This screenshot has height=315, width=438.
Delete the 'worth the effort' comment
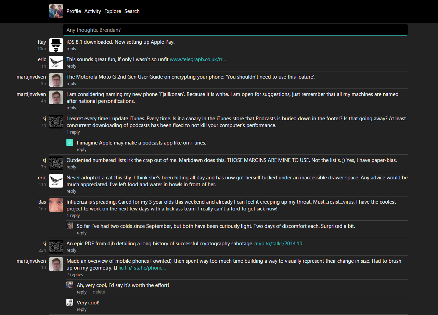click(x=99, y=292)
